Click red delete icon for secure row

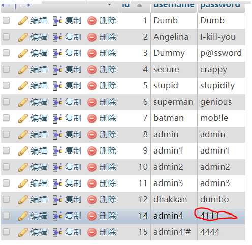tap(92, 70)
